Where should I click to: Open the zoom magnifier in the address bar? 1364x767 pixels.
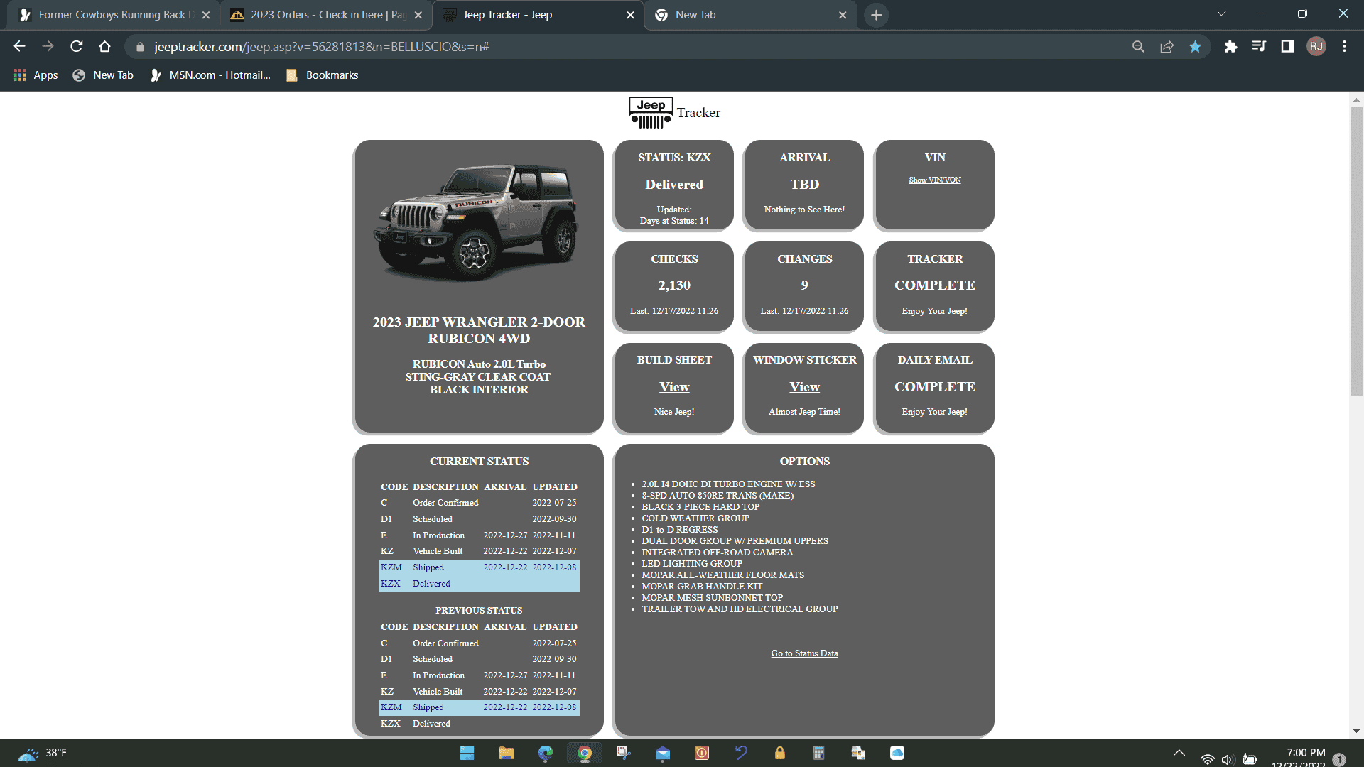click(x=1138, y=47)
